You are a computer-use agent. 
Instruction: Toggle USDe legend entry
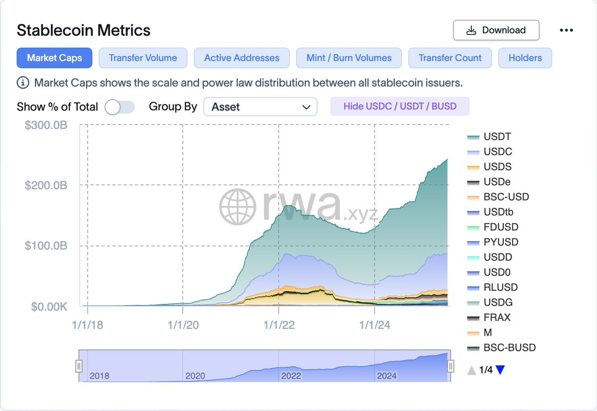pos(489,182)
